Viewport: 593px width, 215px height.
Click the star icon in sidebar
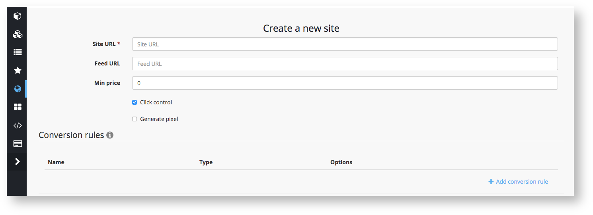[17, 70]
